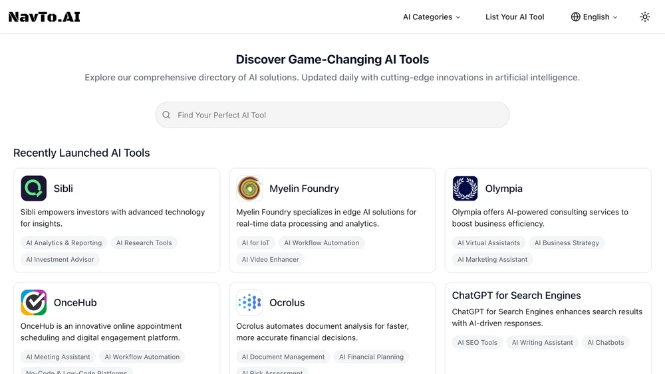Open the Olympia laurel logo icon
The width and height of the screenshot is (665, 374).
465,189
